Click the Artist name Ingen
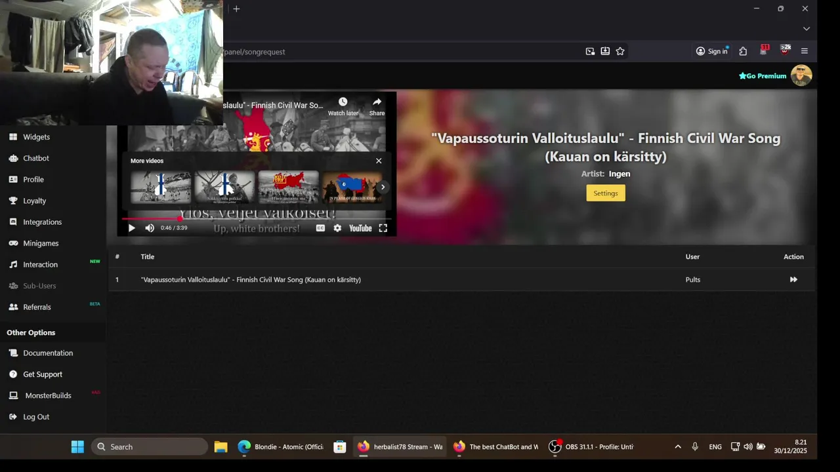 [x=619, y=174]
